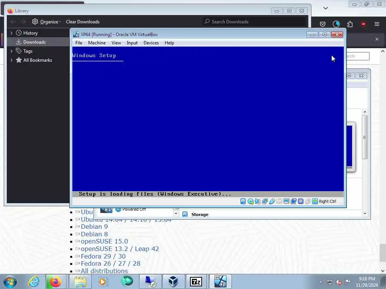Open the Fedora 29 / 30 link
Viewport: 386px width, 289px height.
tap(103, 256)
